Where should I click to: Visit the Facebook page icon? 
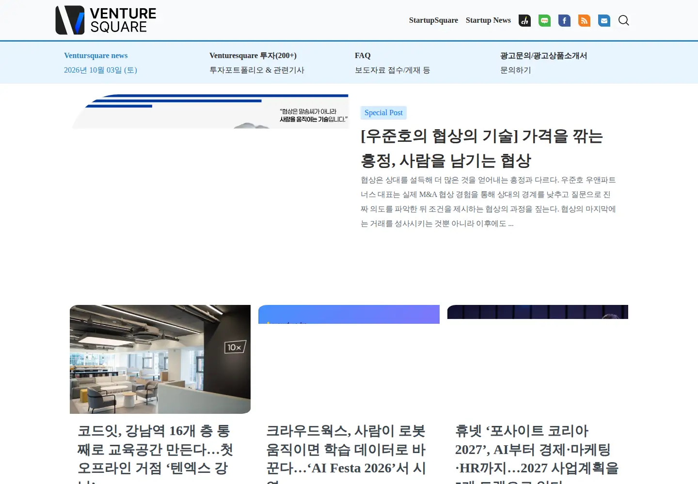[564, 20]
